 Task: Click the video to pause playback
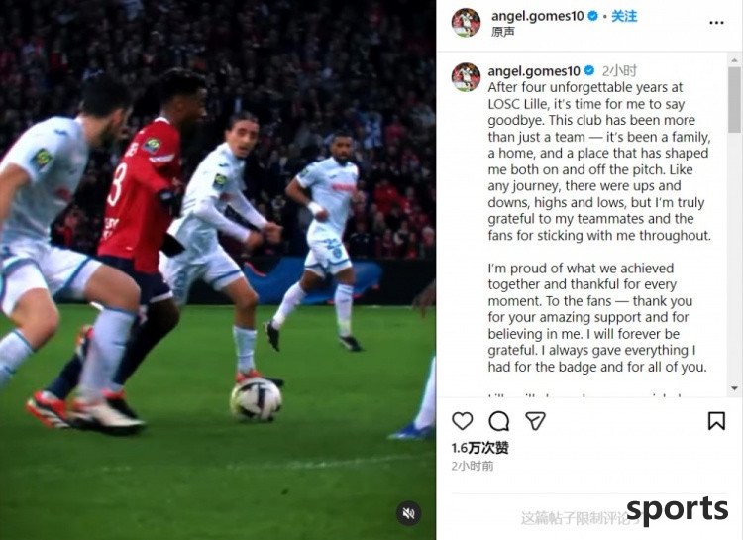click(x=218, y=270)
